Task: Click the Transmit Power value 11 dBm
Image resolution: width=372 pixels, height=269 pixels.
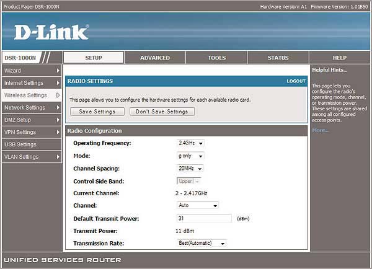Action: (x=185, y=231)
